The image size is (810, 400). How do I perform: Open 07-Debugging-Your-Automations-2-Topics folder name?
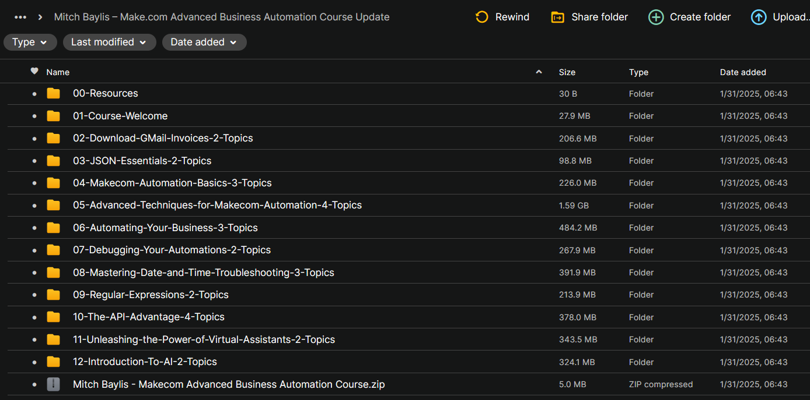pos(172,250)
